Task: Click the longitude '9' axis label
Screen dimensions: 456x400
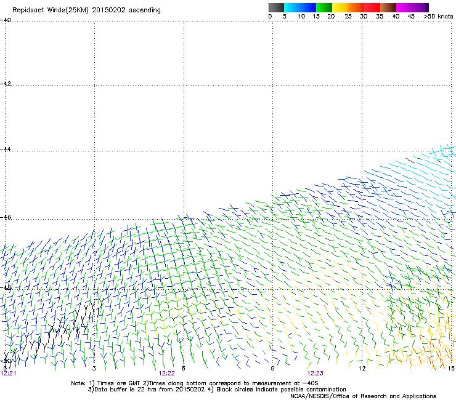Action: (x=272, y=369)
